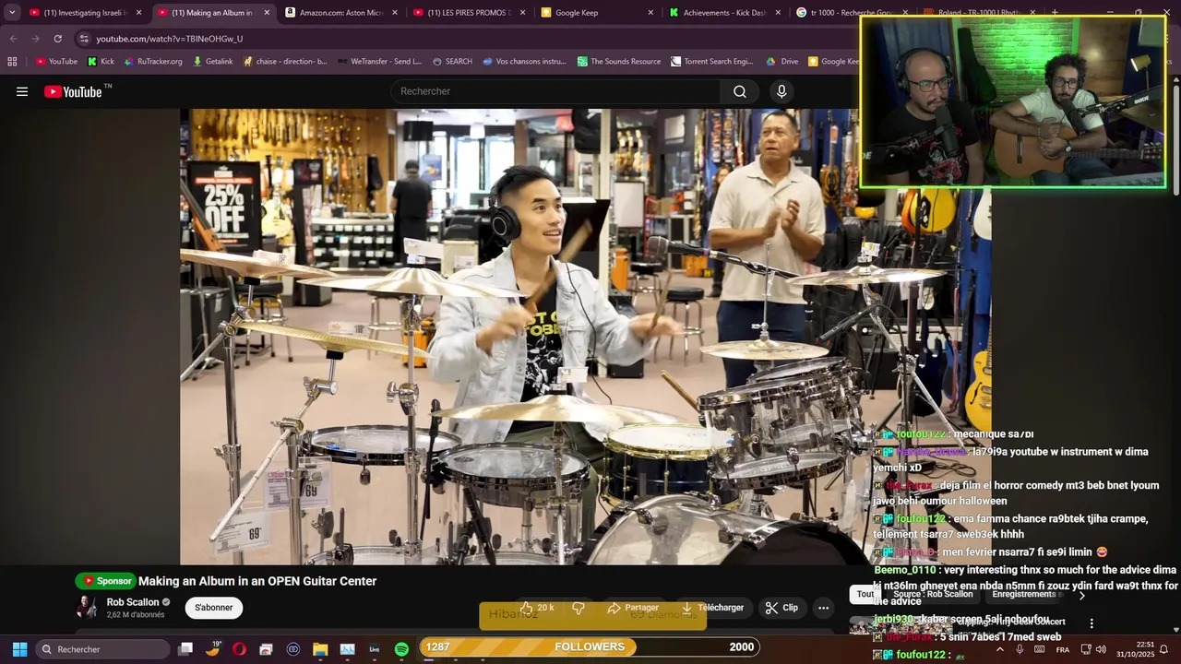This screenshot has width=1181, height=664.
Task: Open The Sounds Resource bookmark
Action: [x=619, y=62]
